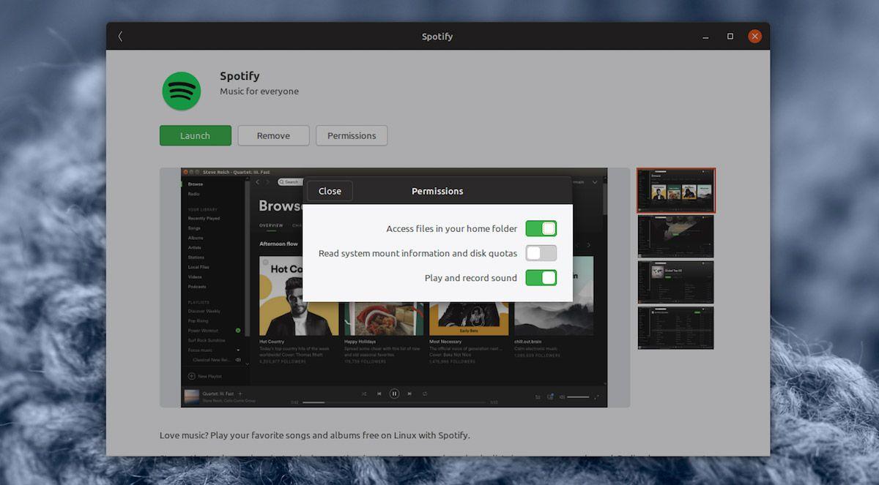Click the repeat icon in the player controls
This screenshot has height=485, width=879.
point(425,394)
